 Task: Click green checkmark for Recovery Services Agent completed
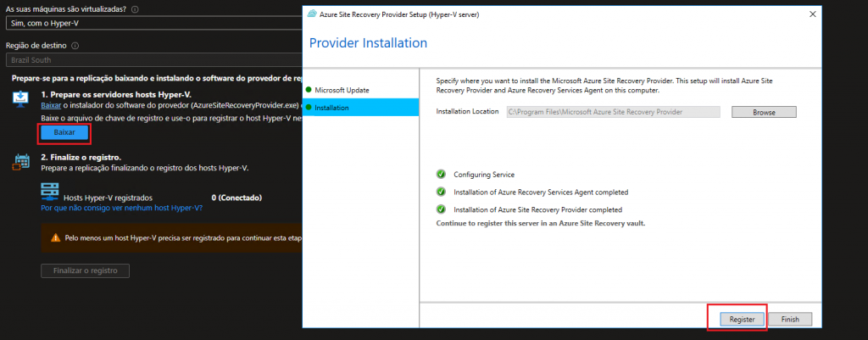click(x=441, y=192)
